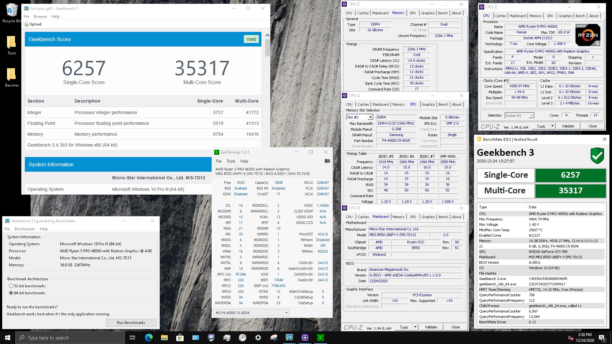Open the File menu in Geekbench 3 results window
The height and width of the screenshot is (344, 612).
26,17
